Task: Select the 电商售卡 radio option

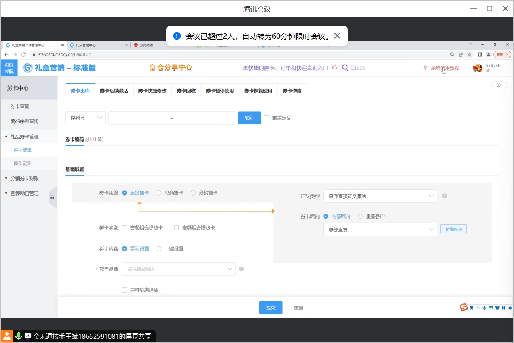Action: (159, 193)
